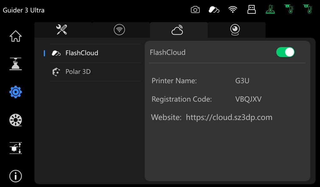Click the Guider 3 Ultra title
The width and height of the screenshot is (320, 187).
[24, 10]
